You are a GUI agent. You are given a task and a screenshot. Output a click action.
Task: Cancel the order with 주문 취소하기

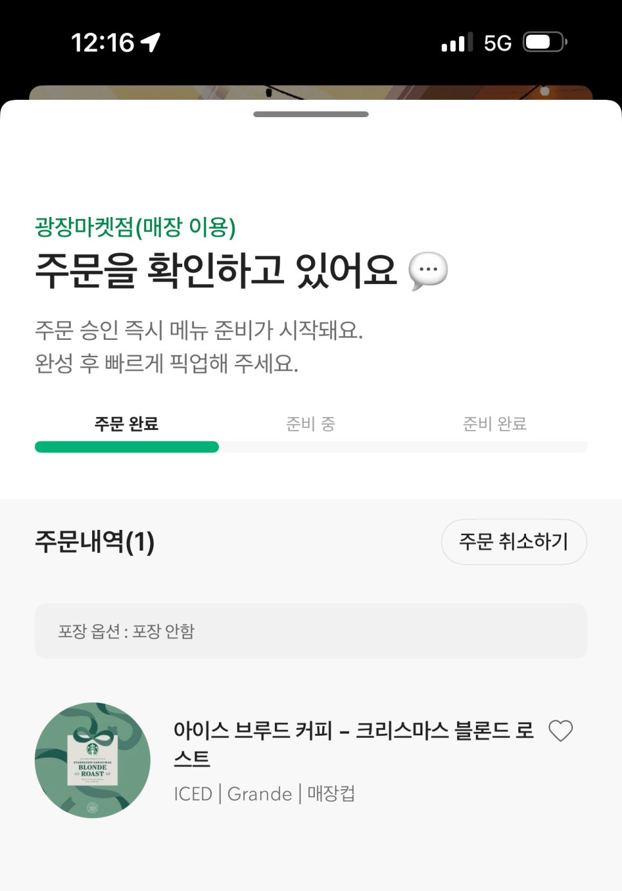click(x=514, y=541)
